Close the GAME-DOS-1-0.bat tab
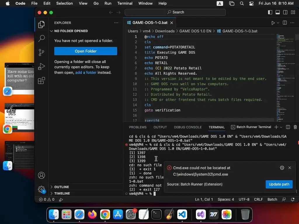Screen dimensions: 299x224 click(172, 23)
